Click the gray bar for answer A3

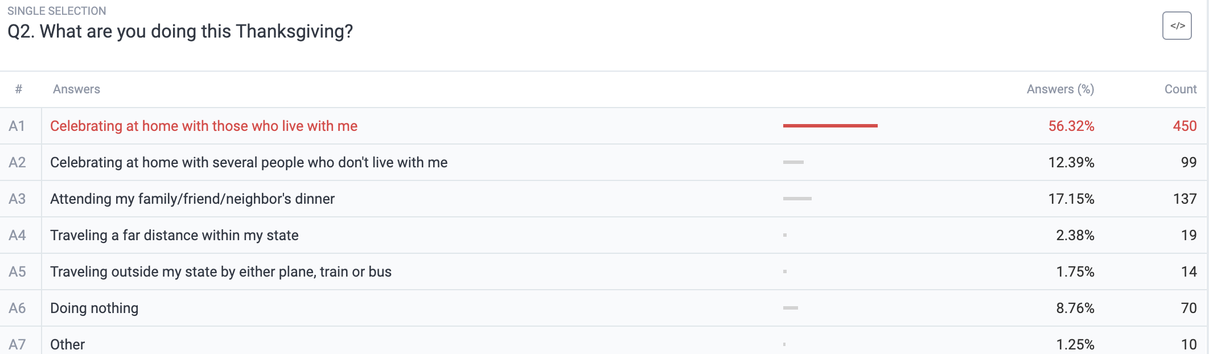[x=797, y=199]
